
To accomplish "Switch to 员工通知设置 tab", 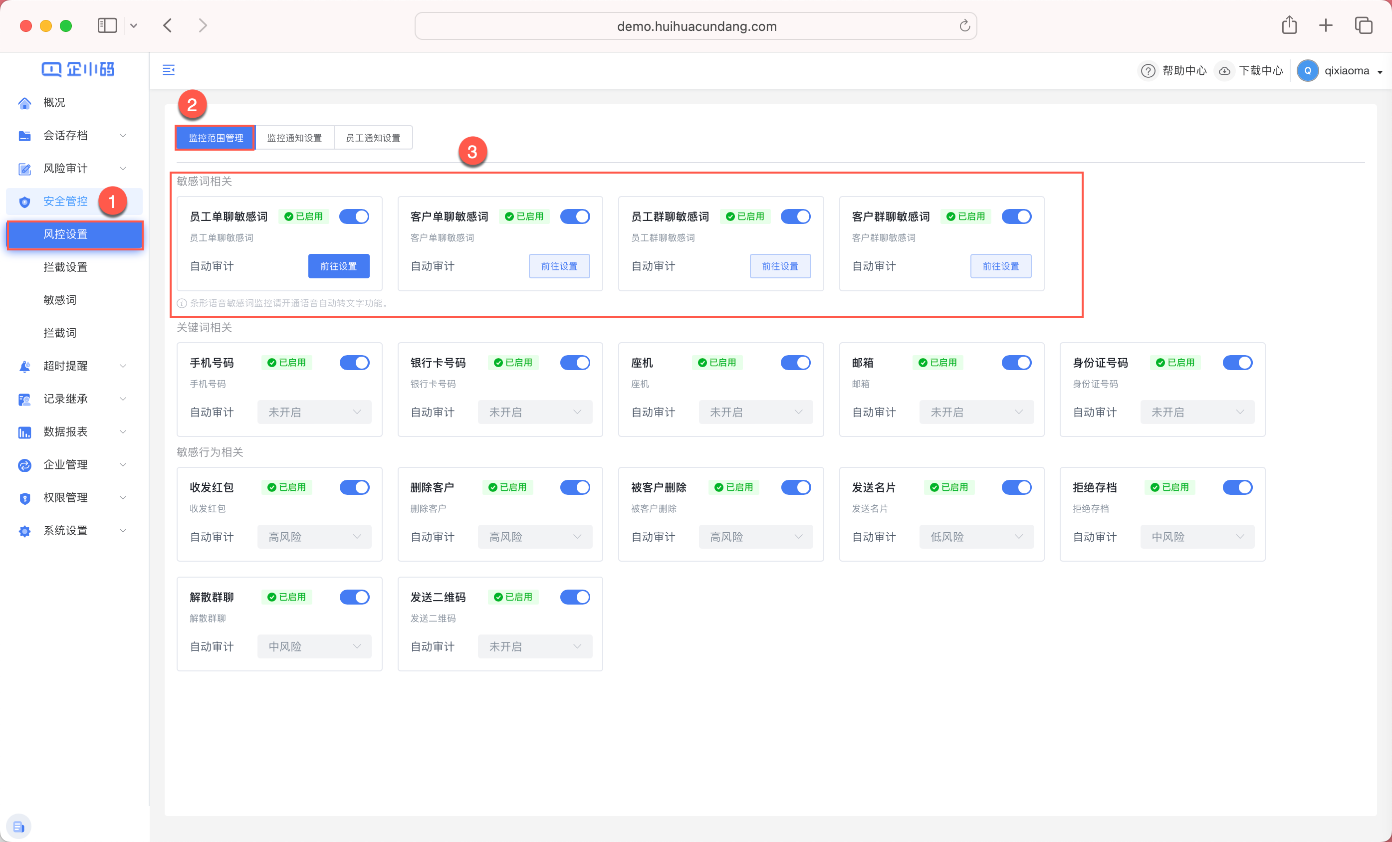I will click(373, 138).
